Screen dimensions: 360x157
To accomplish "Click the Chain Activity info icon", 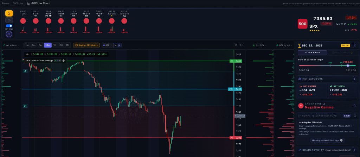I will (326, 150).
